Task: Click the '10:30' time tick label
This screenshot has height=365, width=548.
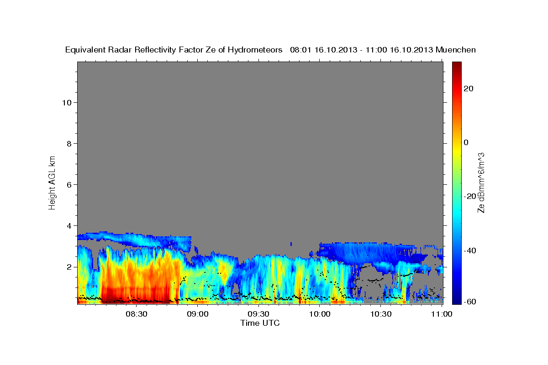Action: pos(381,314)
